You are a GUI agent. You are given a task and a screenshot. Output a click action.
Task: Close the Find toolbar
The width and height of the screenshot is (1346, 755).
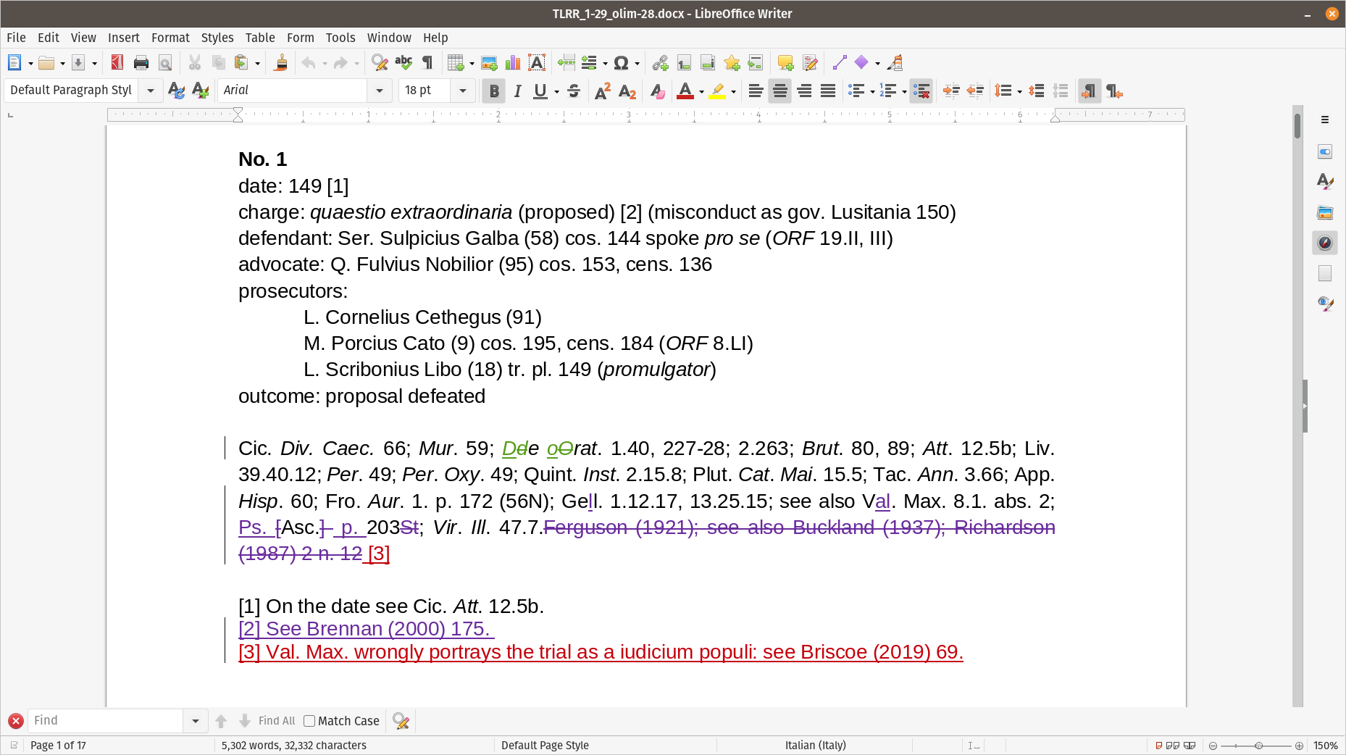(16, 721)
